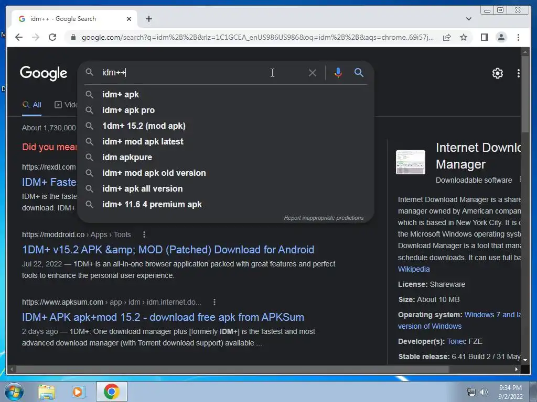Open the network tray icon
The height and width of the screenshot is (402, 537).
coord(471,393)
